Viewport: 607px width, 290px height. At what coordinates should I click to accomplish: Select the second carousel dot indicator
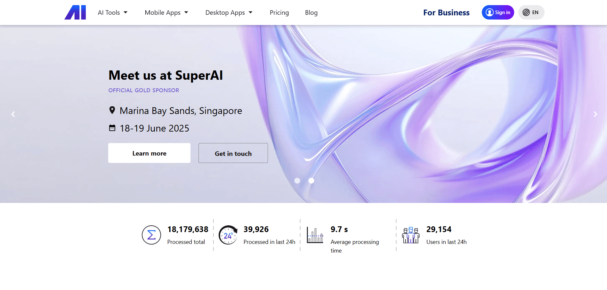311,181
